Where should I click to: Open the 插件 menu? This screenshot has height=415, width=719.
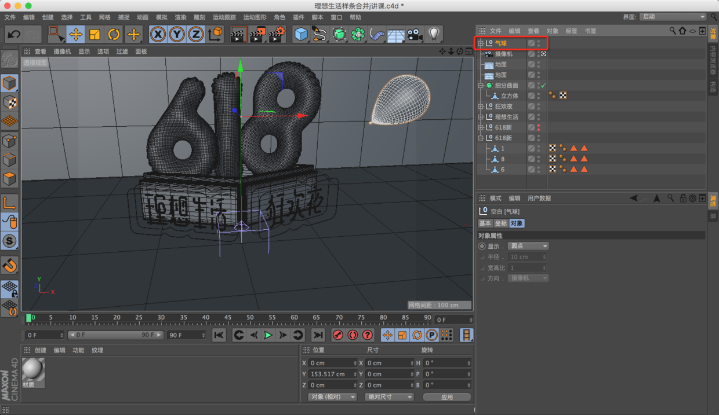298,17
